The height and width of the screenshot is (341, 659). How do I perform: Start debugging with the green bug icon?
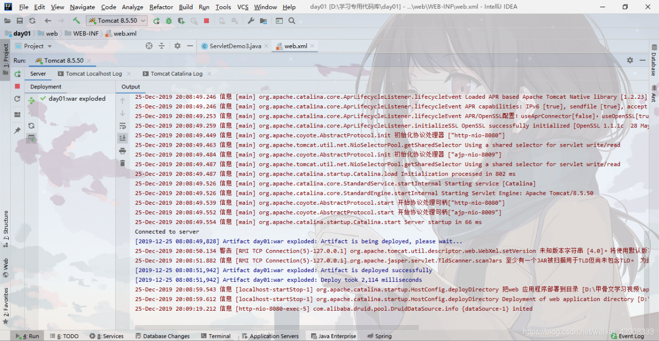click(x=169, y=21)
